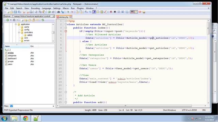Toggle the checkbox next to users file

pyautogui.click(x=6, y=64)
